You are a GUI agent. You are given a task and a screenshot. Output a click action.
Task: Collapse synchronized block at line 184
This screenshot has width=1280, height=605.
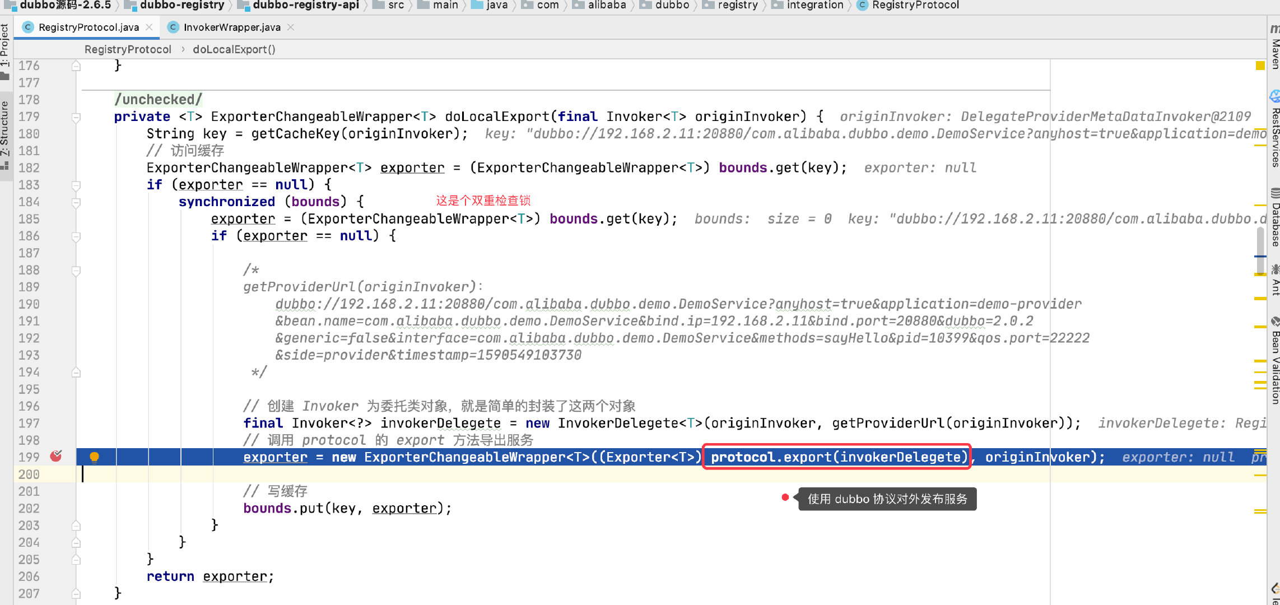[x=76, y=202]
